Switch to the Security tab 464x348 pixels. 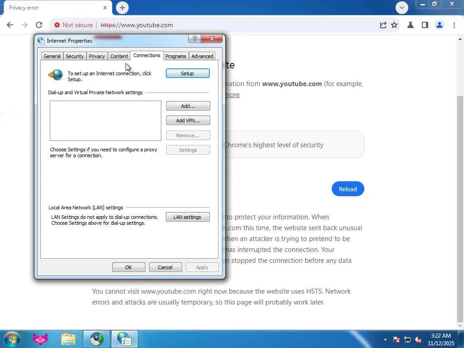[75, 56]
